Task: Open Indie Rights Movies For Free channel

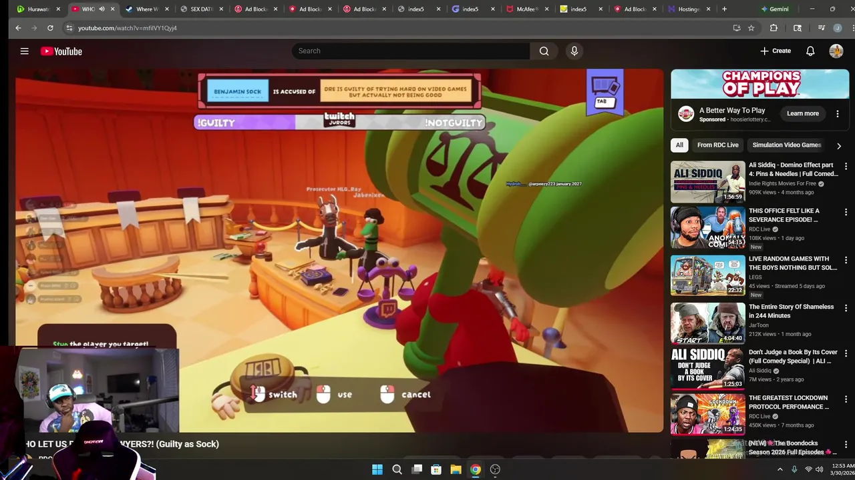Action: click(782, 183)
